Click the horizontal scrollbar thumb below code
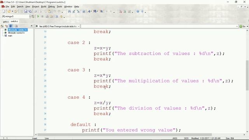This screenshot has width=249, height=140. (x=124, y=135)
